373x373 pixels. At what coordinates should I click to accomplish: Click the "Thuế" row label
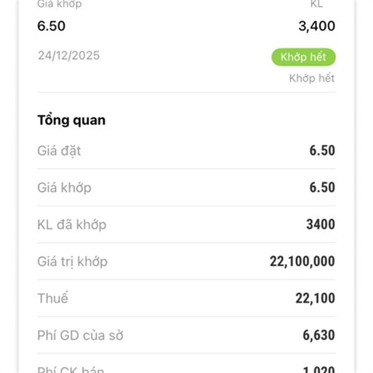(53, 298)
